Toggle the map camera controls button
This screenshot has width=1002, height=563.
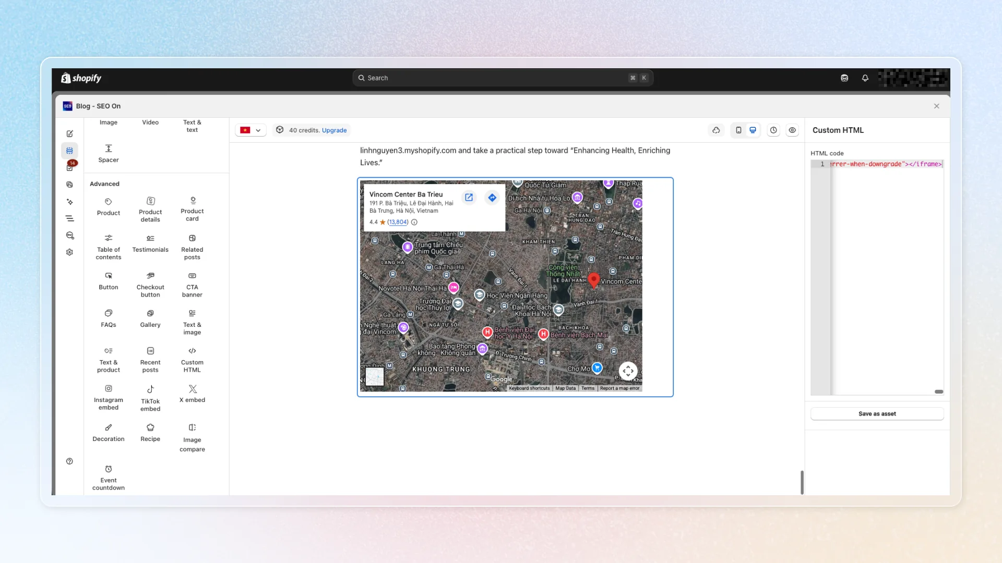coord(628,371)
